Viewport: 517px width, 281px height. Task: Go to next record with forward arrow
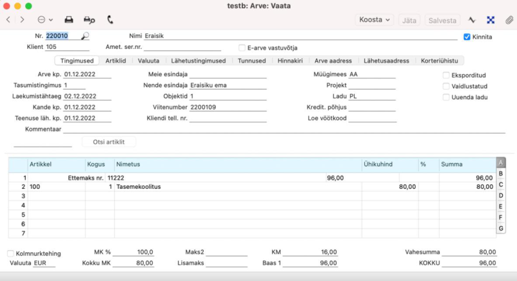(22, 20)
